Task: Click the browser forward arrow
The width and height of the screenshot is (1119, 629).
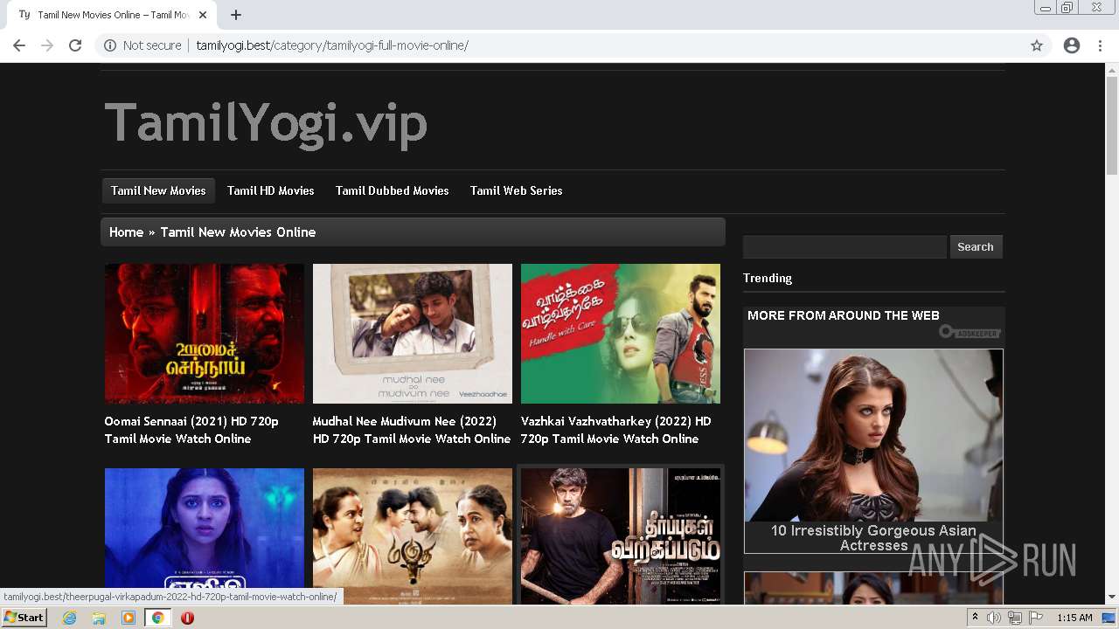Action: click(47, 45)
